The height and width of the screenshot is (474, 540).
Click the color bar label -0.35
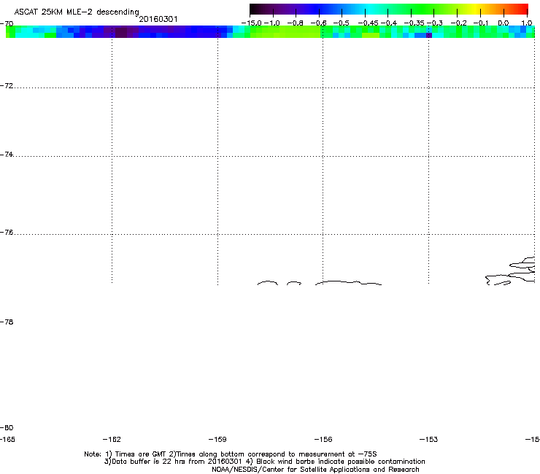pos(414,23)
